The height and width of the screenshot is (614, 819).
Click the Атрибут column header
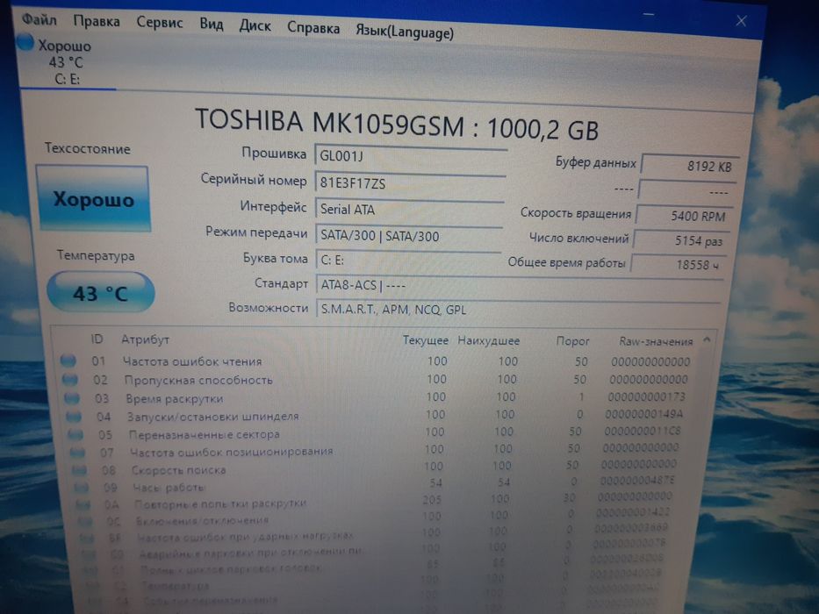click(x=146, y=339)
